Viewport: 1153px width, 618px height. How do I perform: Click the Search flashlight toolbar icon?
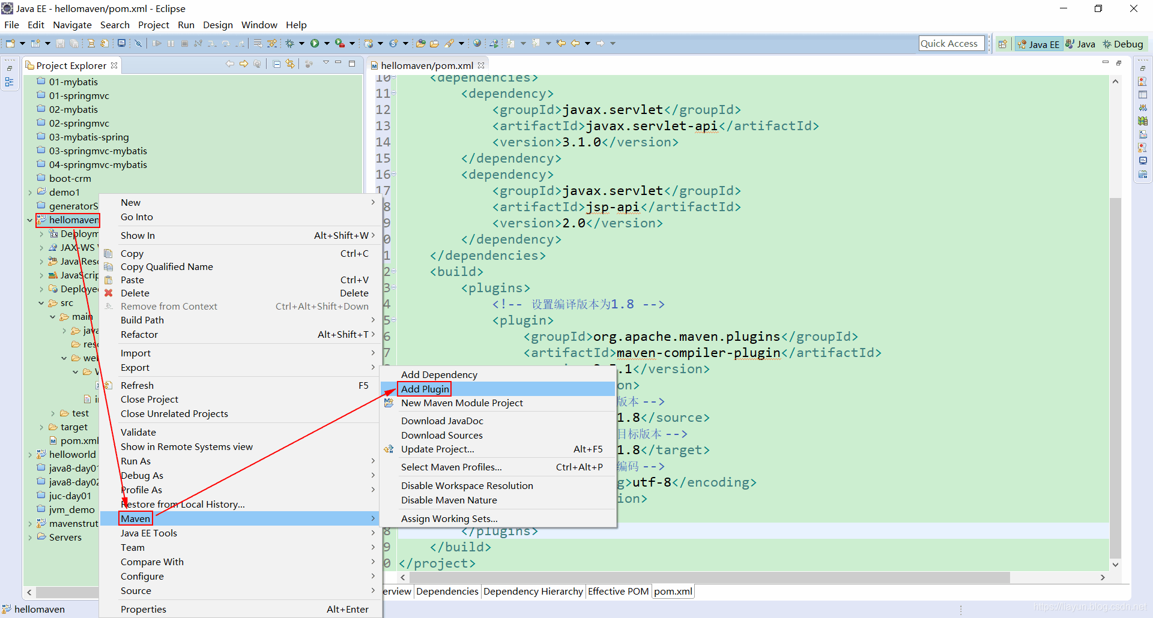(449, 43)
